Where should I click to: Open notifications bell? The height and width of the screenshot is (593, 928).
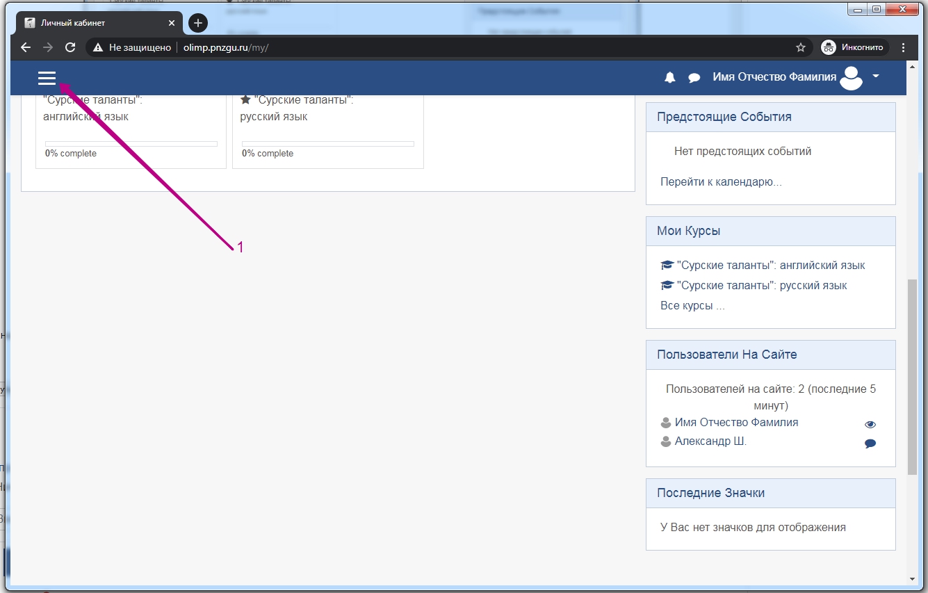670,78
